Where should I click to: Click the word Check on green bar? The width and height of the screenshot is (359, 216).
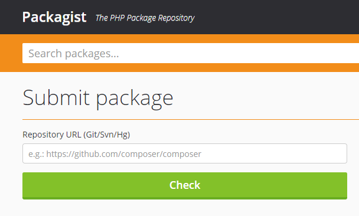pos(185,185)
